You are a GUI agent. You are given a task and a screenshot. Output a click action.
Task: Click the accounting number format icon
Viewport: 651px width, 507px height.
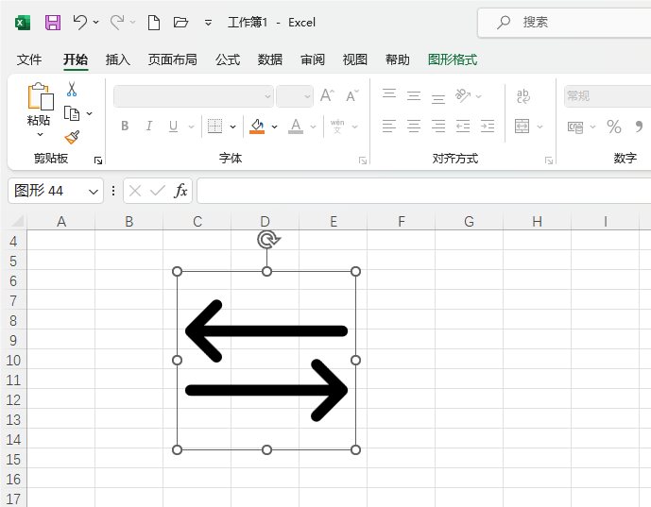click(x=575, y=127)
